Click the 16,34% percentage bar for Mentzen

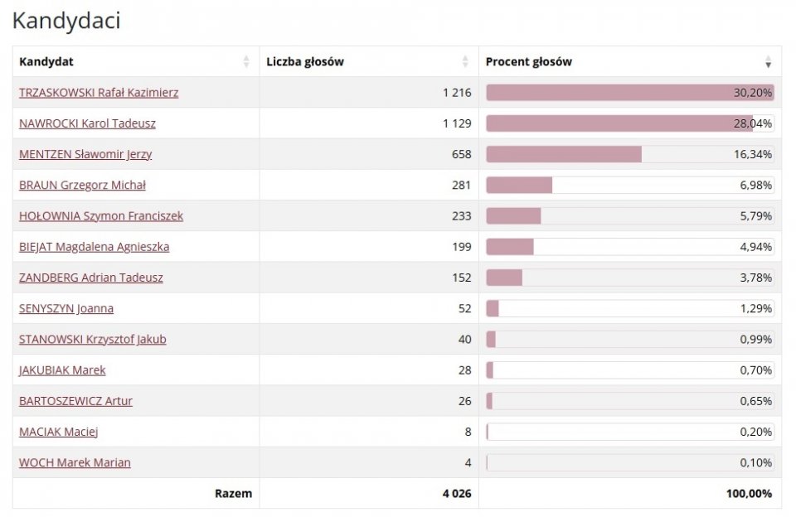(630, 154)
